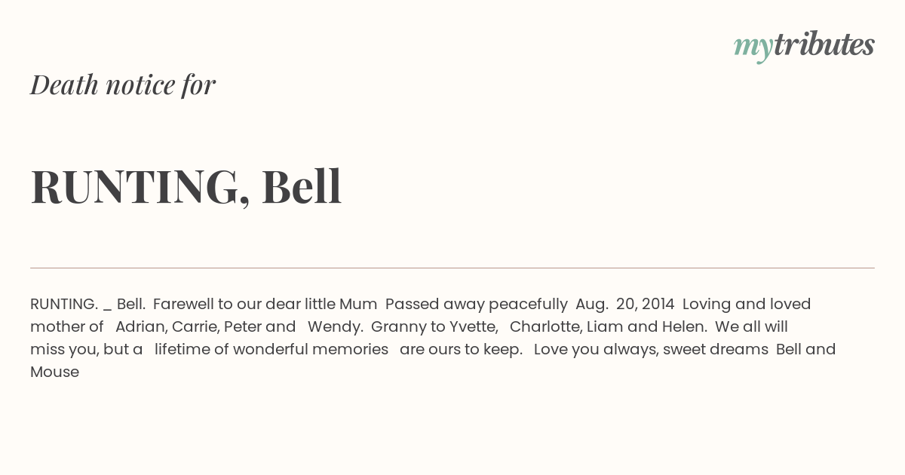Click 'Farewell to our dear little Mum' text
905x475 pixels.
pos(265,304)
